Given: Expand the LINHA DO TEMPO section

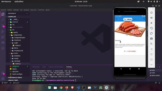Looking at the screenshot, I should 13,80.
